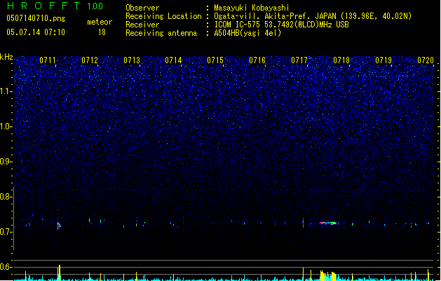Select observer name Masayuki Kobayashi

tap(252, 8)
